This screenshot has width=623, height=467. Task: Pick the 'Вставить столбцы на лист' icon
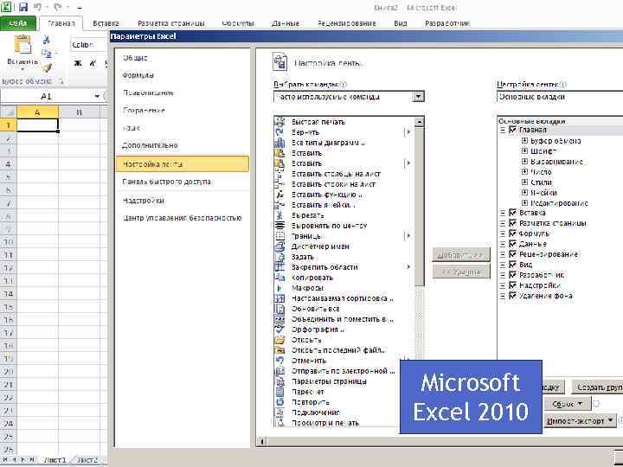pyautogui.click(x=279, y=174)
